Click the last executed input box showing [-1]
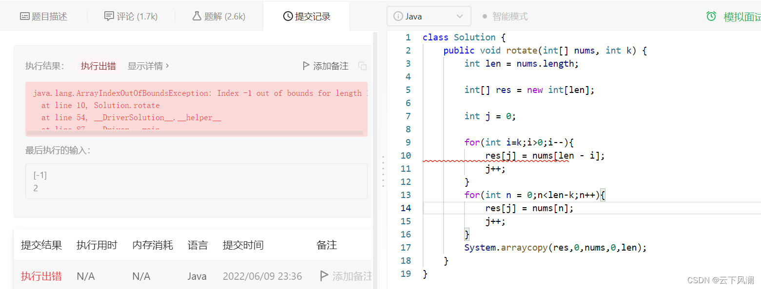 pyautogui.click(x=196, y=181)
